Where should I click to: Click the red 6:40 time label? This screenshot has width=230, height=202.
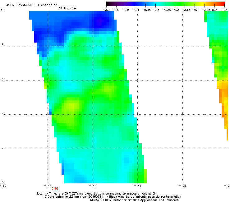pos(55,189)
